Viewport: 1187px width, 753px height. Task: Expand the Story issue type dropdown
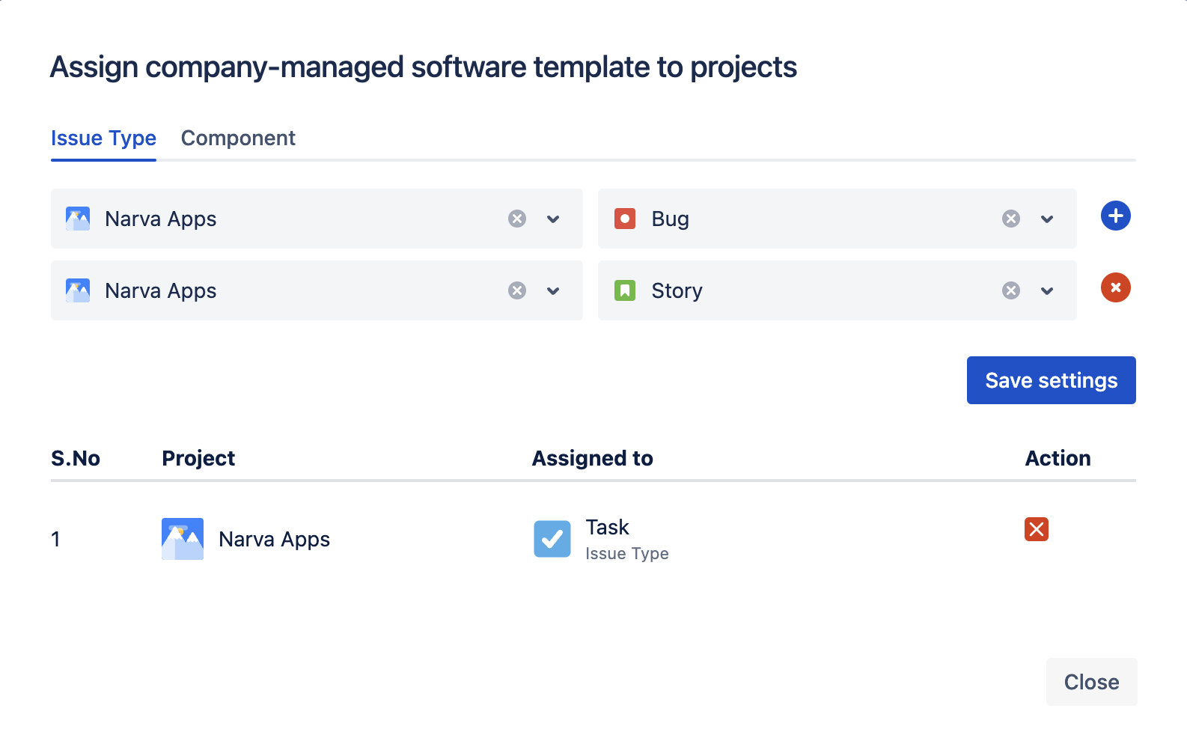(1047, 290)
